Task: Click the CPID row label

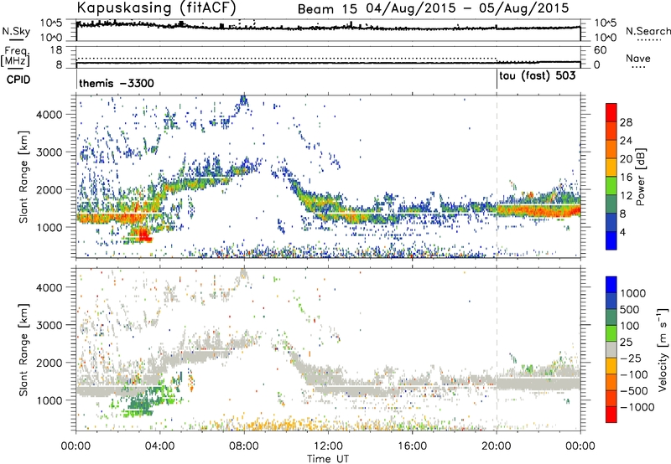Action: [x=18, y=80]
